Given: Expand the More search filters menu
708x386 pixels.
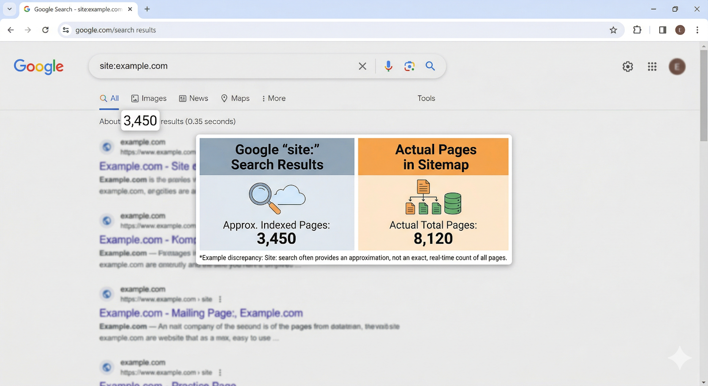Looking at the screenshot, I should tap(273, 99).
